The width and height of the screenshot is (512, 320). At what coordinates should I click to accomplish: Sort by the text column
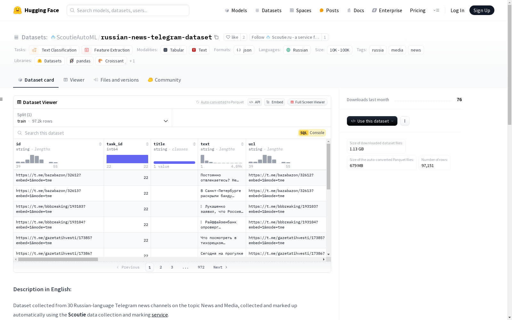(242, 144)
